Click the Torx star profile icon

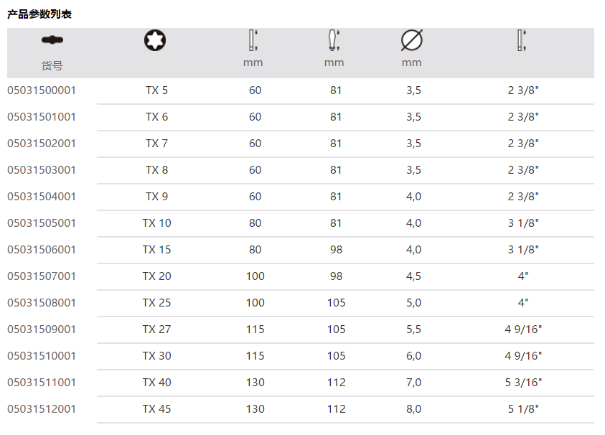click(x=154, y=39)
